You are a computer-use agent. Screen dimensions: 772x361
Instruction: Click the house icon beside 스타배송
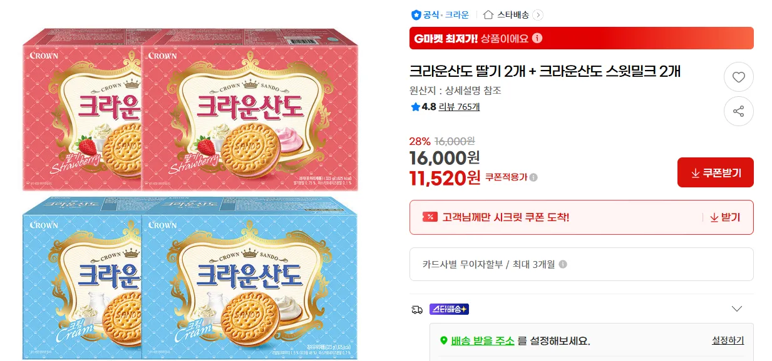489,15
